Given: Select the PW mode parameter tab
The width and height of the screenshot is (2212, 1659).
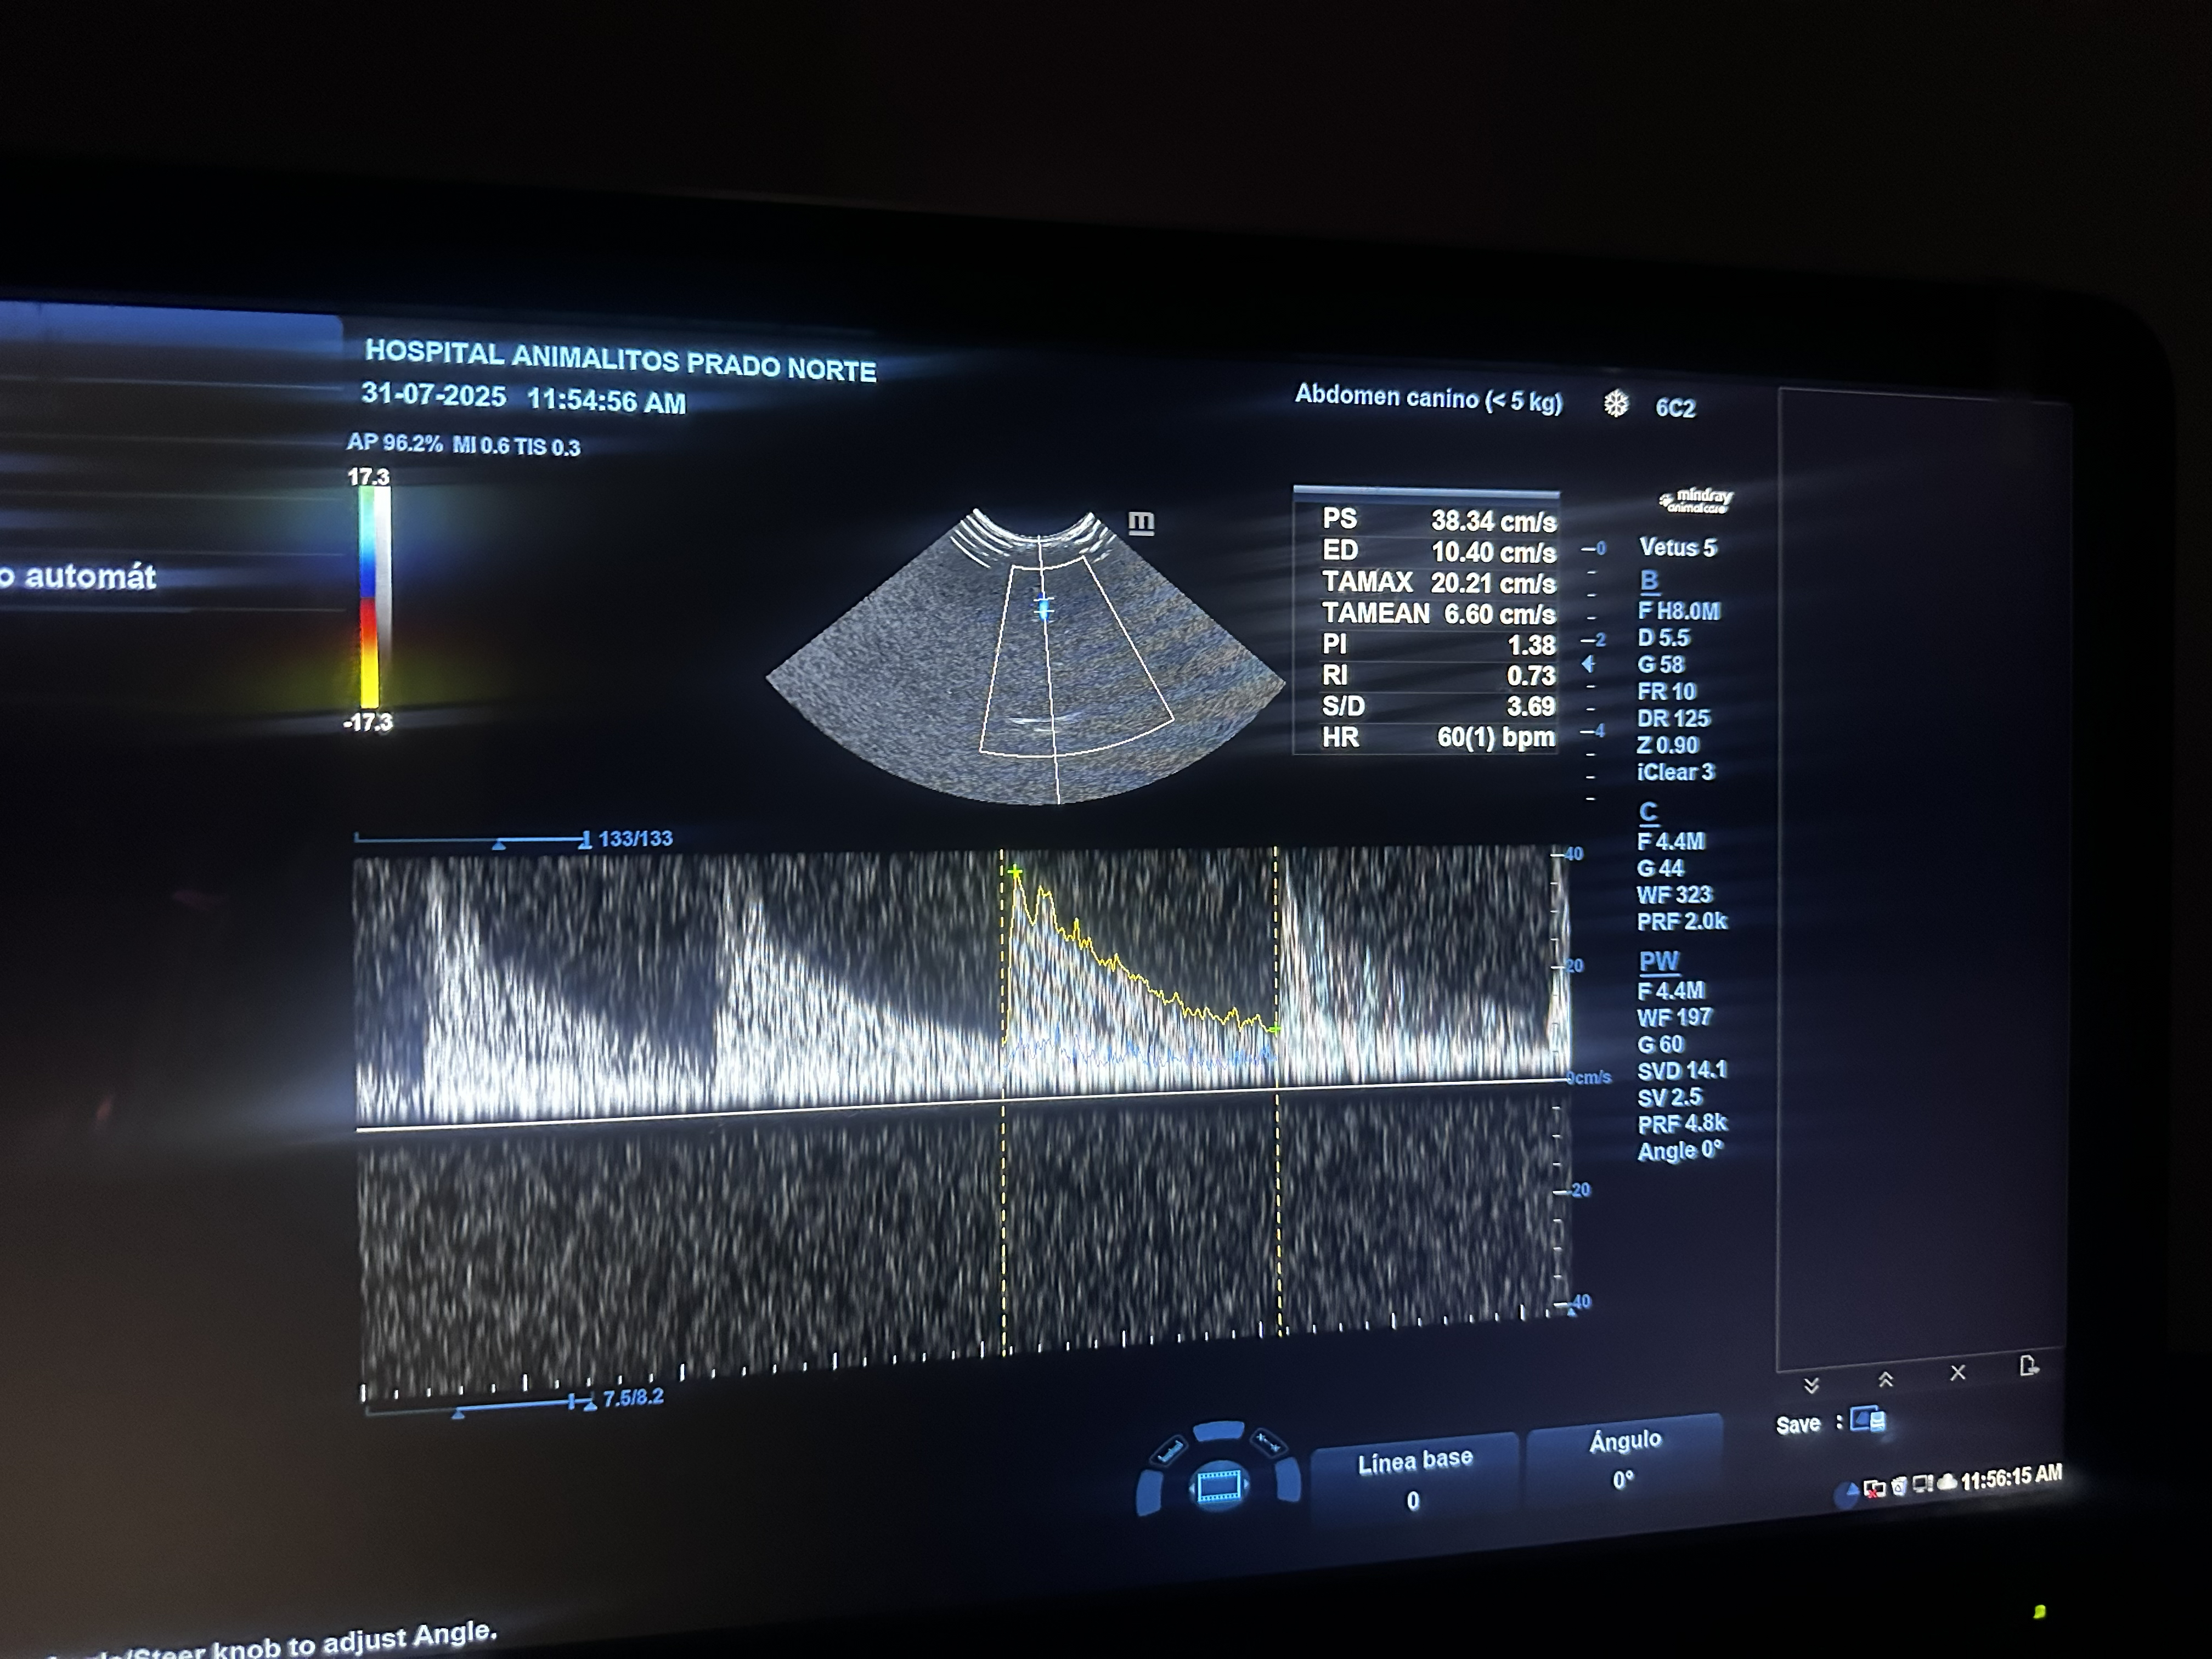Looking at the screenshot, I should tap(1659, 961).
